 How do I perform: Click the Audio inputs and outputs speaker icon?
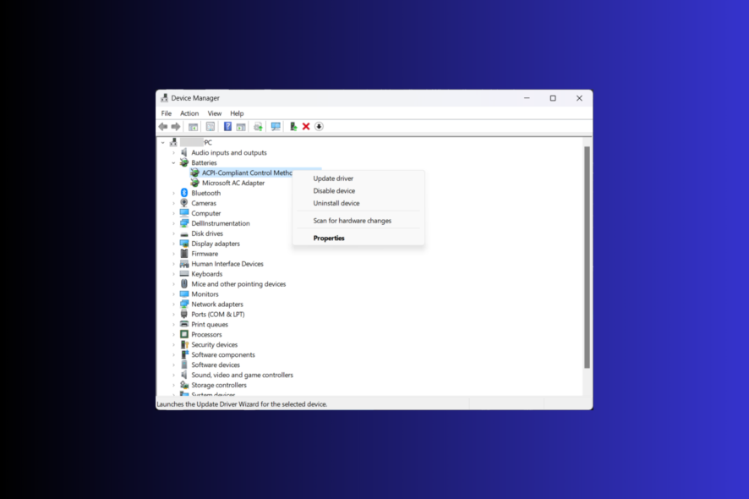pos(184,152)
